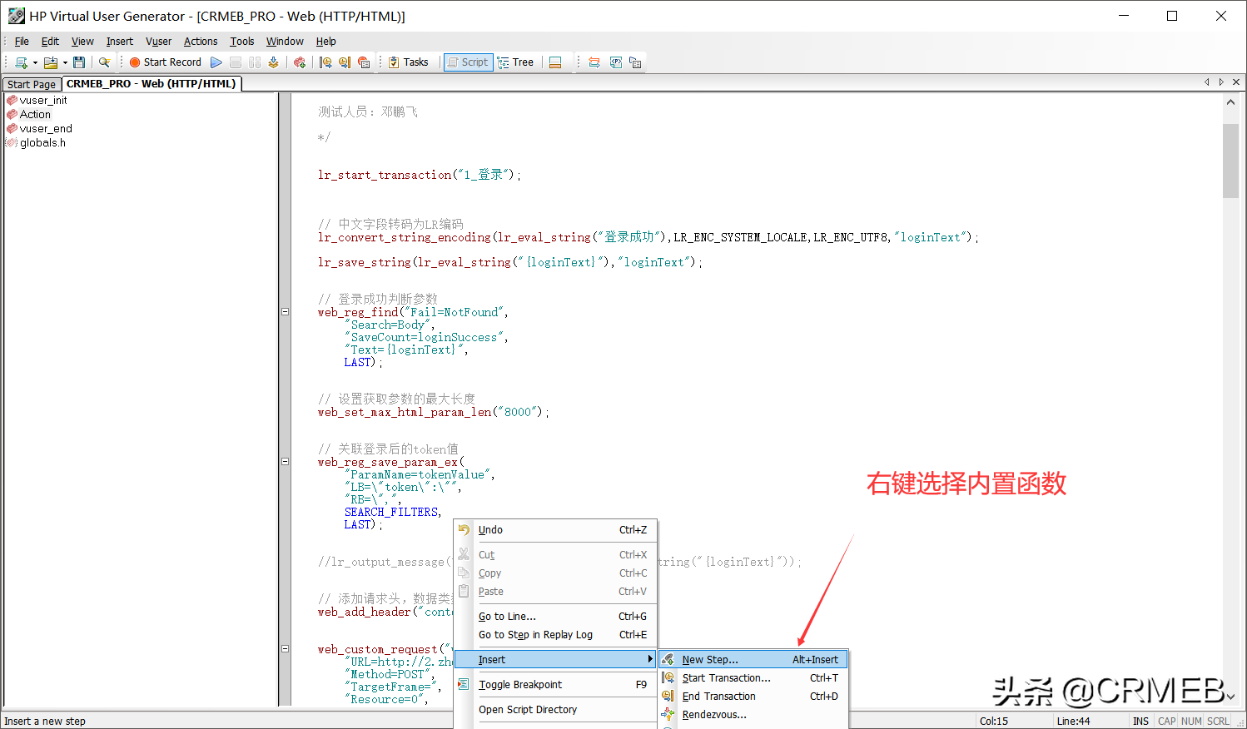The width and height of the screenshot is (1247, 729).
Task: Select Action in the left script tree
Action: pyautogui.click(x=35, y=114)
